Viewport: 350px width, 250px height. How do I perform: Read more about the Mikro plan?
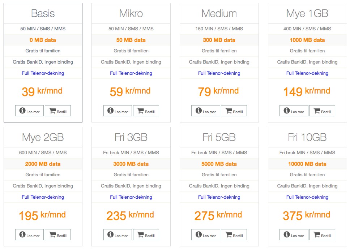click(118, 111)
